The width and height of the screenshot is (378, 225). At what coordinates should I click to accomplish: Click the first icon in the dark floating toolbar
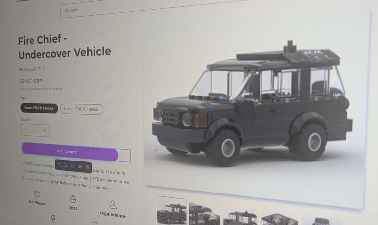pos(59,165)
